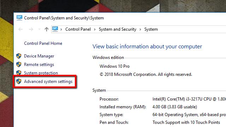Go forward with the right arrow
The image size is (226, 127).
tap(31, 29)
